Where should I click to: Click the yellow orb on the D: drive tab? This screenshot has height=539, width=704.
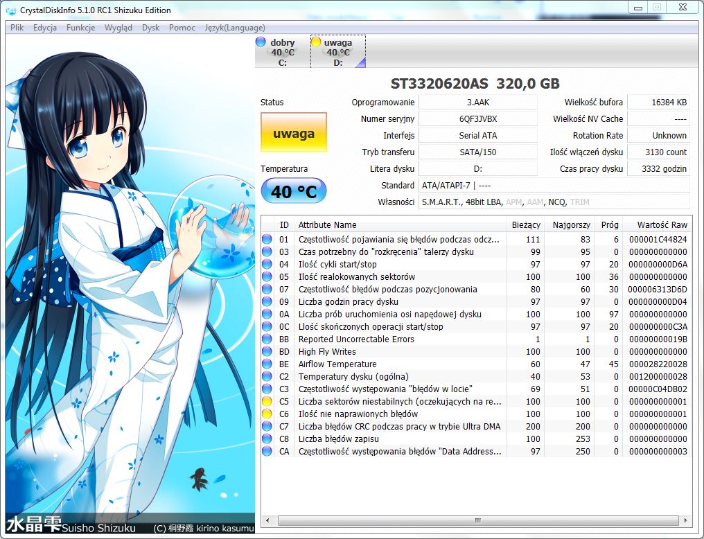tap(316, 42)
